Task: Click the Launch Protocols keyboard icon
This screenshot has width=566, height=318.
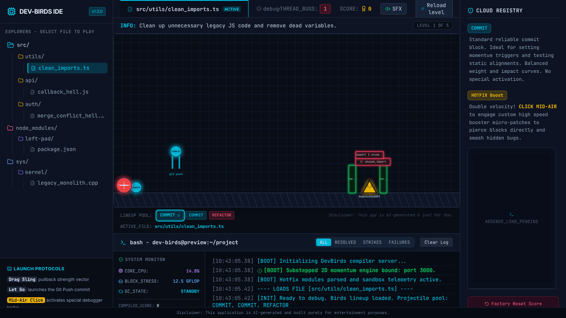Action: click(9, 269)
